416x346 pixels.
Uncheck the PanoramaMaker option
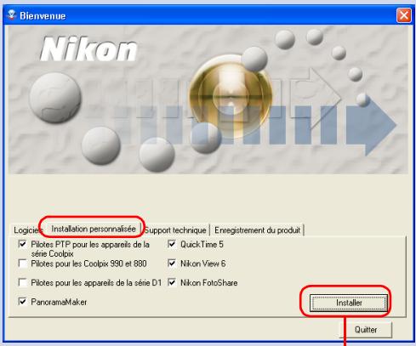click(23, 302)
